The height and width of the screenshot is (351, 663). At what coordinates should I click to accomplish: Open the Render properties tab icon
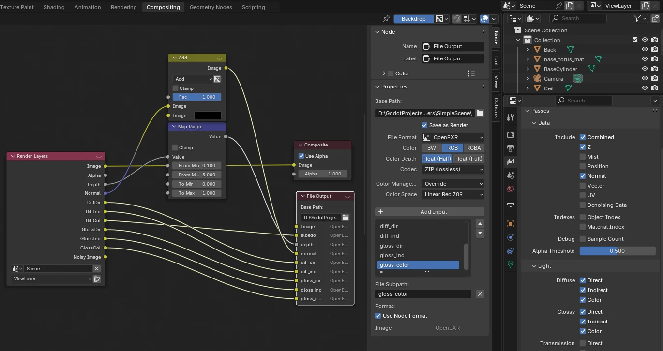510,134
